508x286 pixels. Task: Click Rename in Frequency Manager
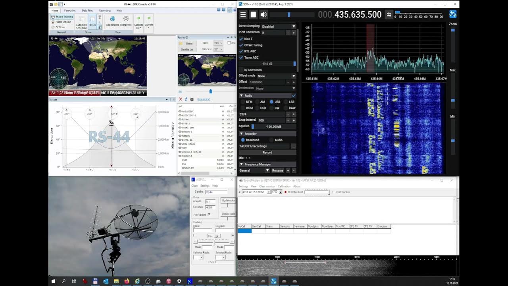pos(277,170)
